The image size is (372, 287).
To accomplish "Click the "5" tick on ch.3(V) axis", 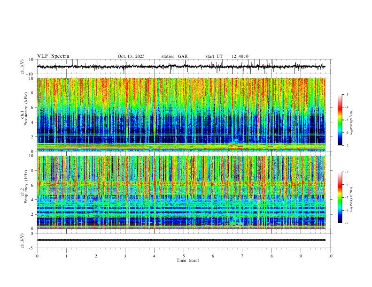I will pyautogui.click(x=33, y=233).
